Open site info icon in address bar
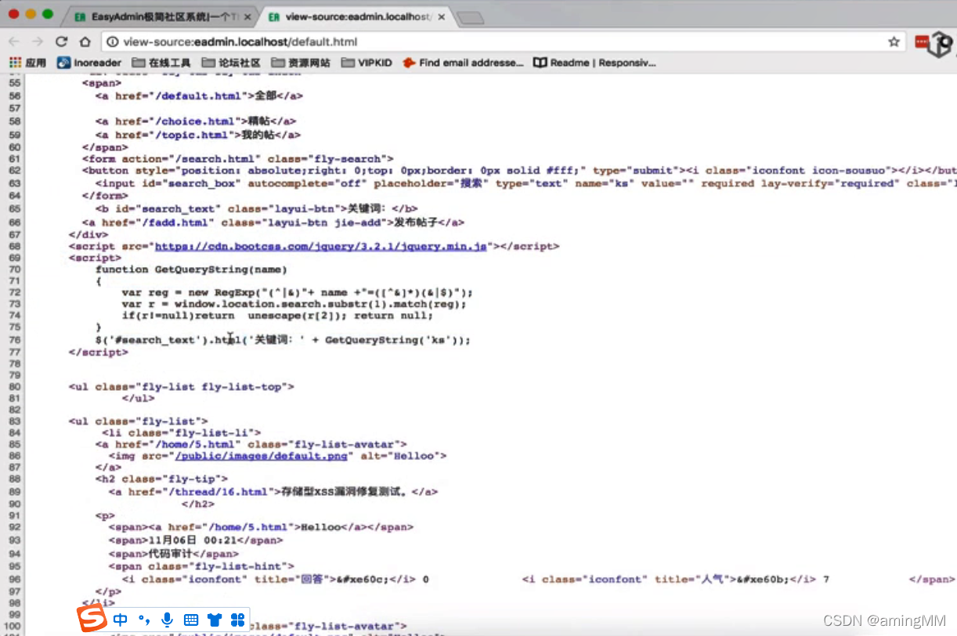 click(x=113, y=42)
